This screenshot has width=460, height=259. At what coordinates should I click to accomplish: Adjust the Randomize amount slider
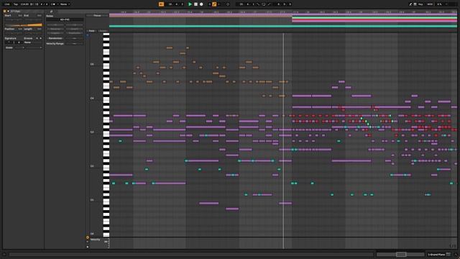point(75,38)
